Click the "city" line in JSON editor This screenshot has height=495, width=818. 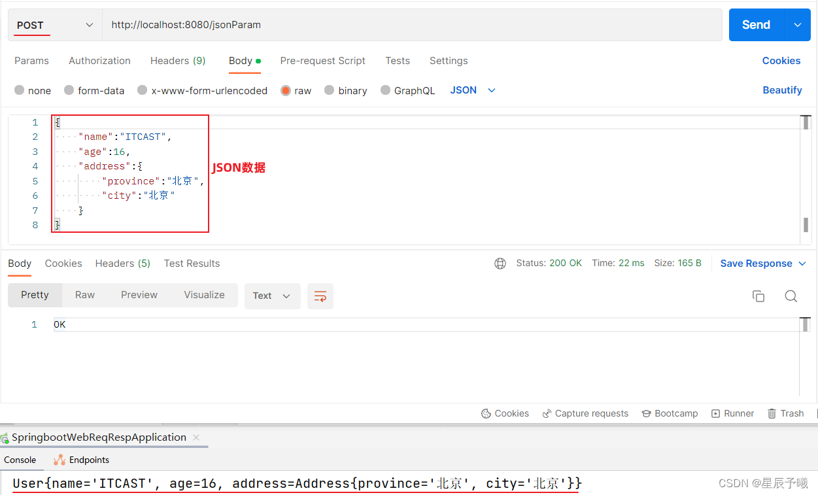(139, 196)
